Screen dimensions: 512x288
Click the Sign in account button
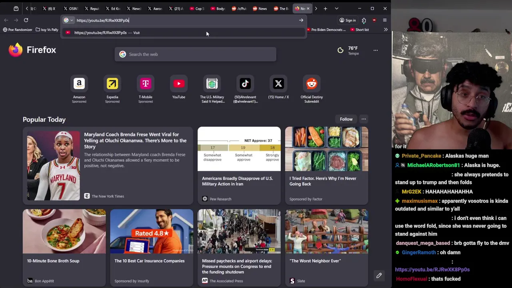(348, 20)
